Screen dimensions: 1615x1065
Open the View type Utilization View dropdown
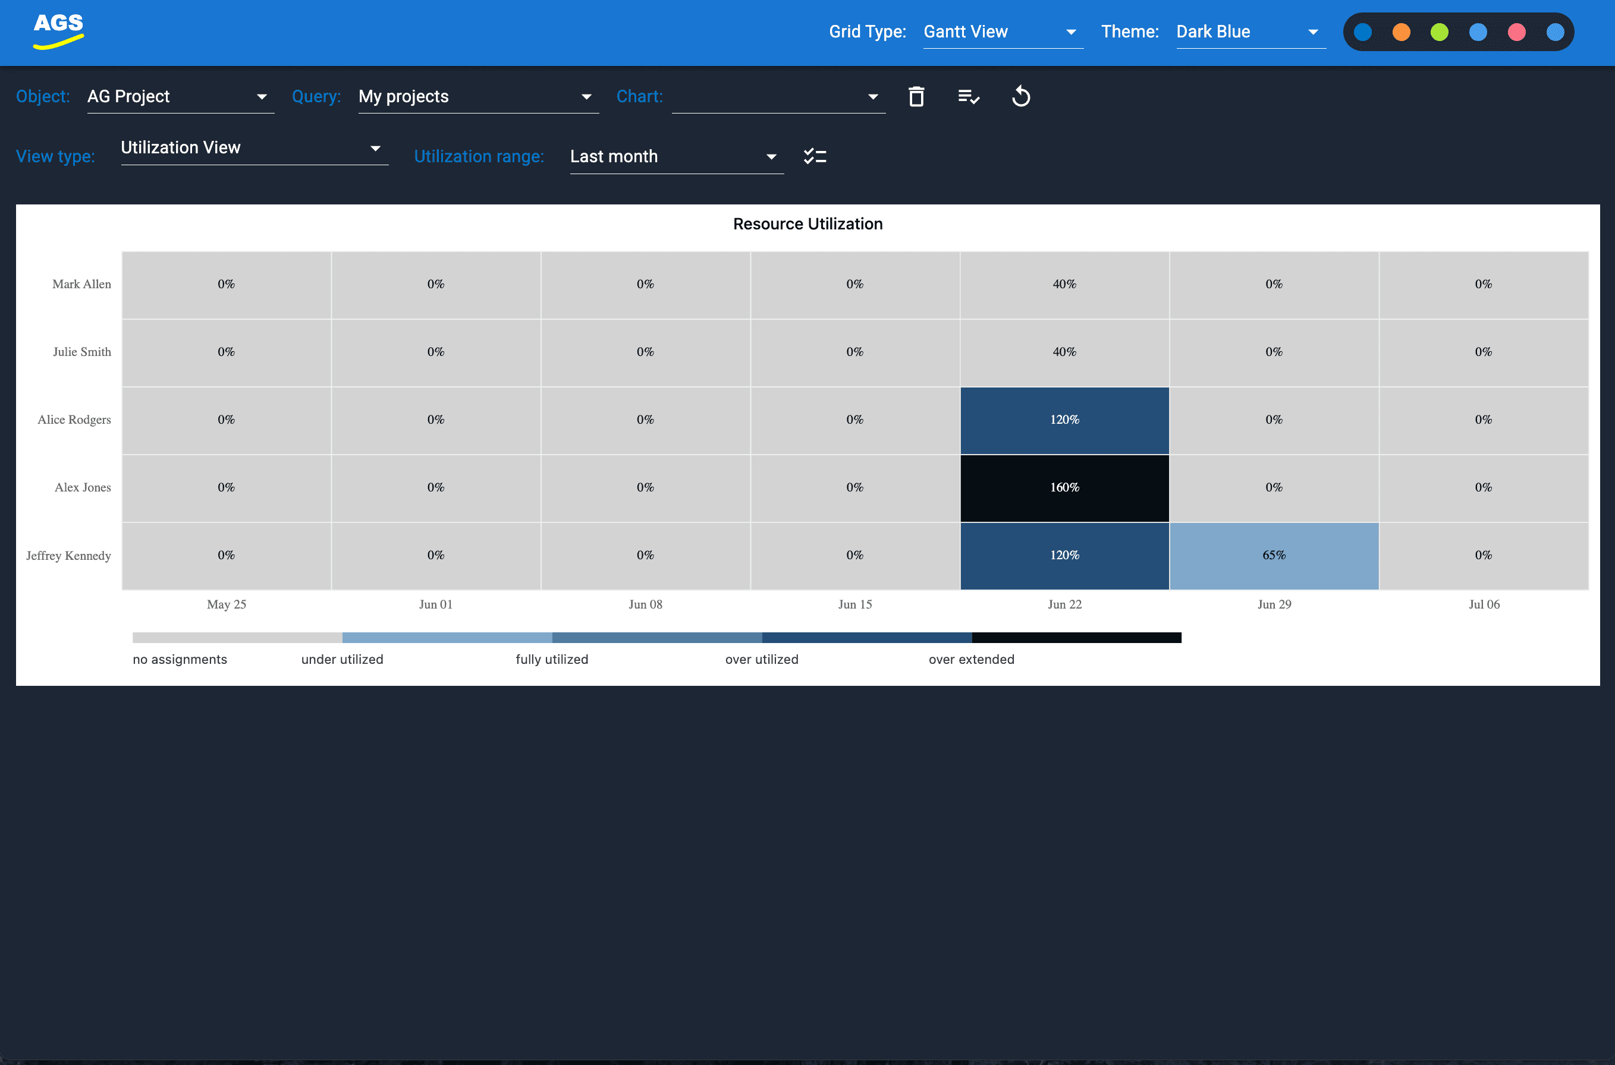(x=253, y=147)
